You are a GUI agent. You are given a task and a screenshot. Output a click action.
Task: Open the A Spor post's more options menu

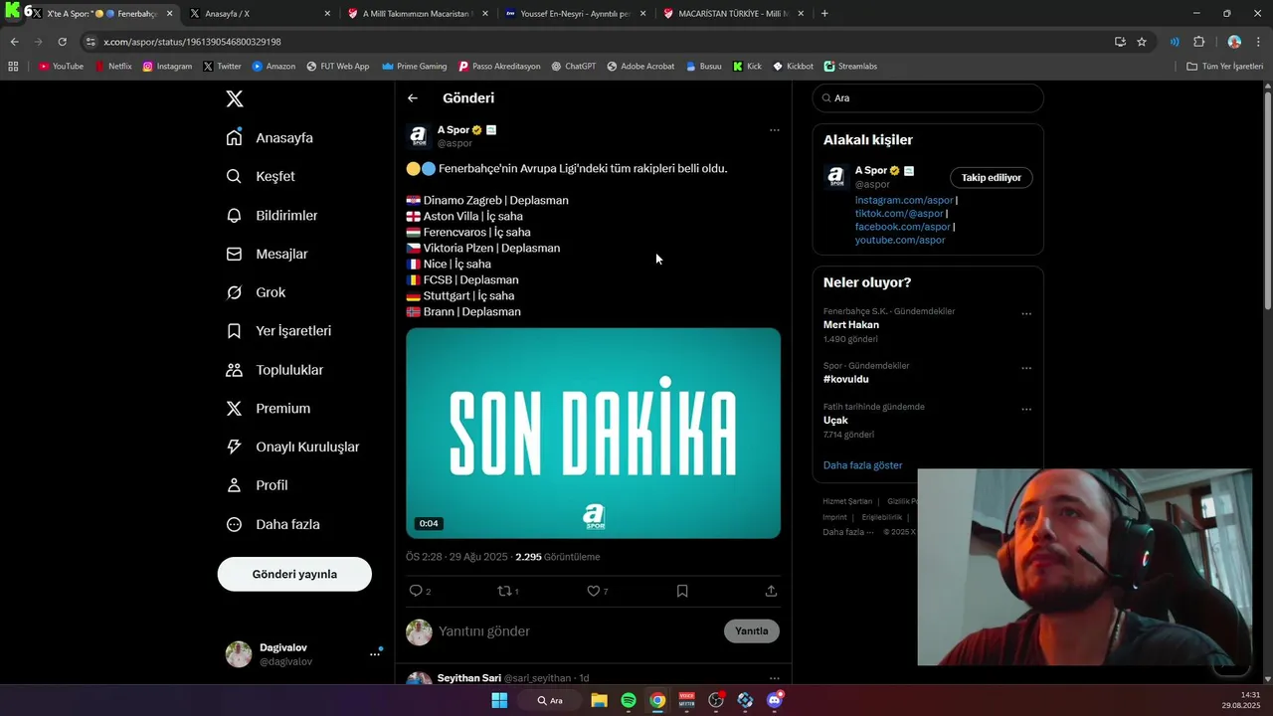[x=775, y=129]
